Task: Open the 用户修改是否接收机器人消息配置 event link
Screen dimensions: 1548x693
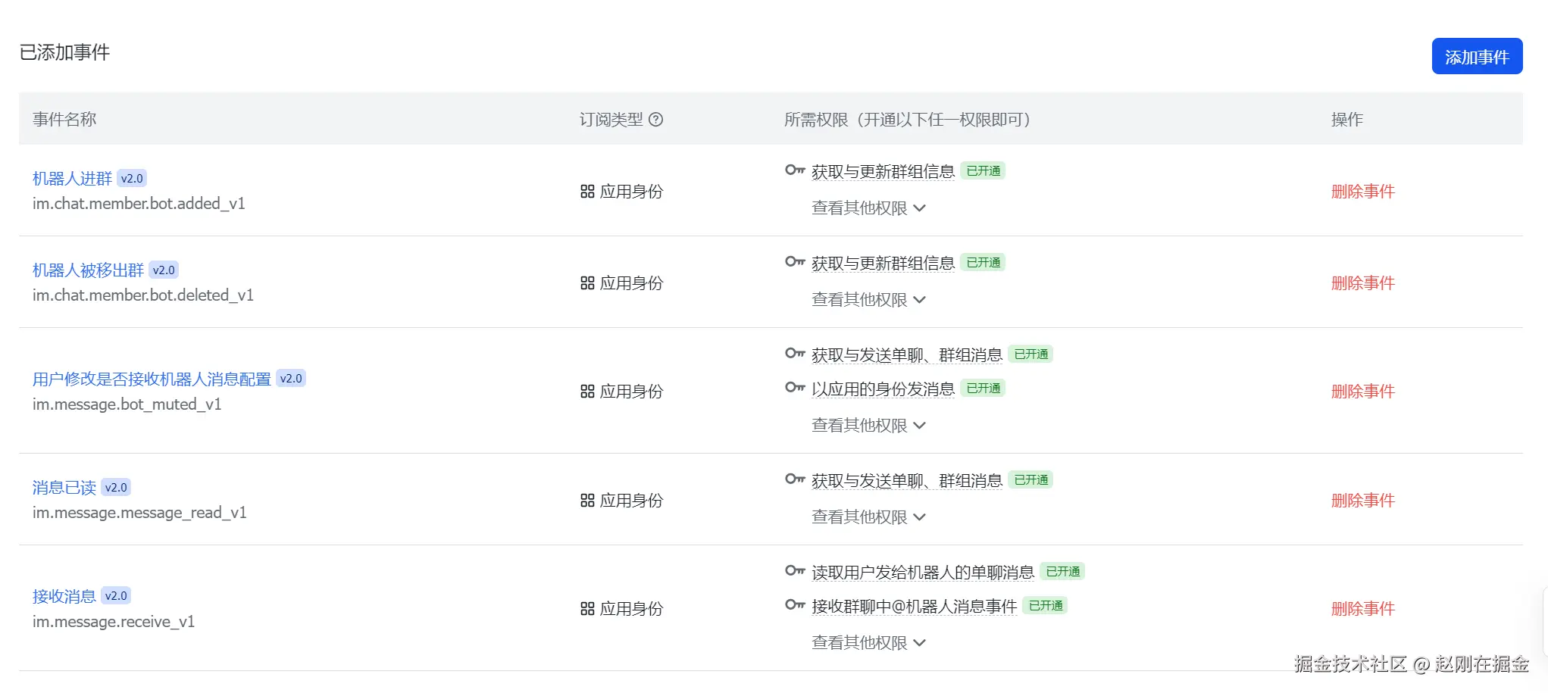Action: pos(152,379)
